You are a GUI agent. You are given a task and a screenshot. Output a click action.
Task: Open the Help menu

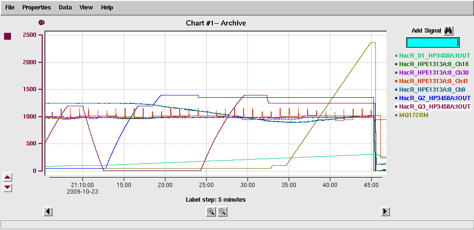[x=107, y=8]
